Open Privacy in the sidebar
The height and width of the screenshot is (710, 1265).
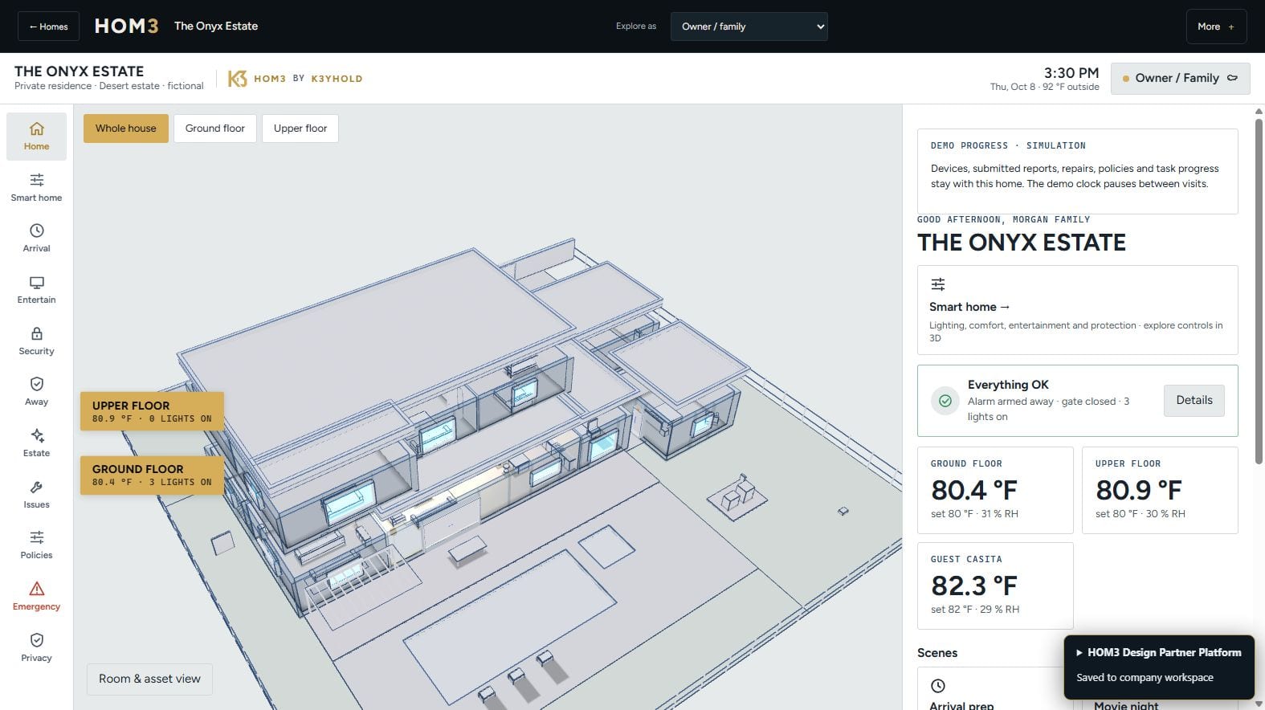(36, 647)
